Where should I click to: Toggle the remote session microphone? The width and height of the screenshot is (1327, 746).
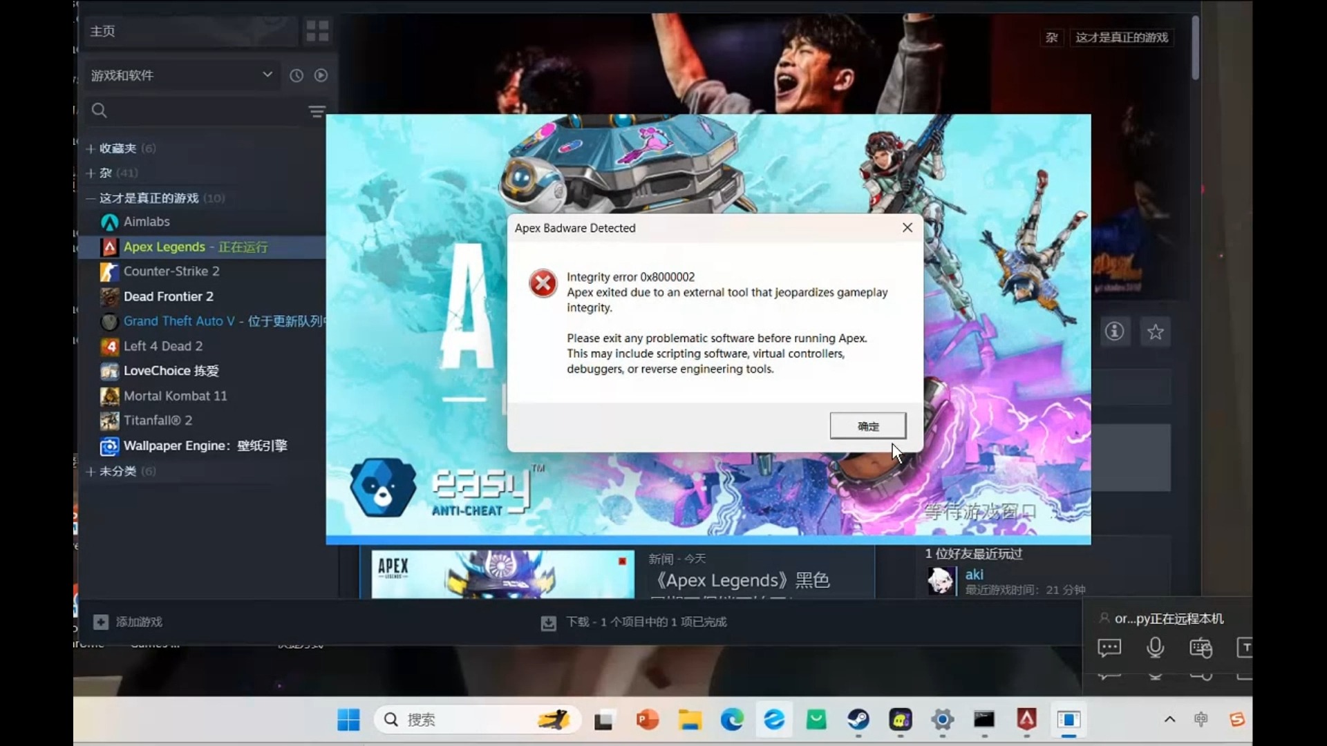click(1155, 648)
